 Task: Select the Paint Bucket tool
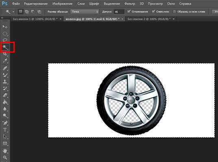[x=5, y=102]
